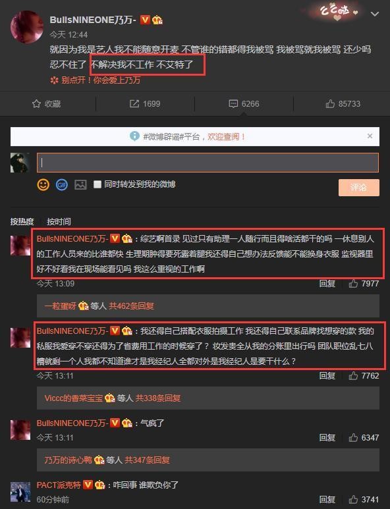This screenshot has width=390, height=509.
Task: Enable 同时转发到我的微博 checkbox
Action: pos(97,184)
